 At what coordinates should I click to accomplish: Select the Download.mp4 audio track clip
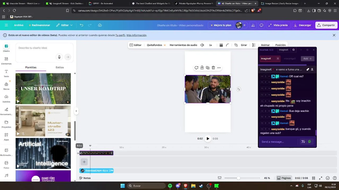96,171
